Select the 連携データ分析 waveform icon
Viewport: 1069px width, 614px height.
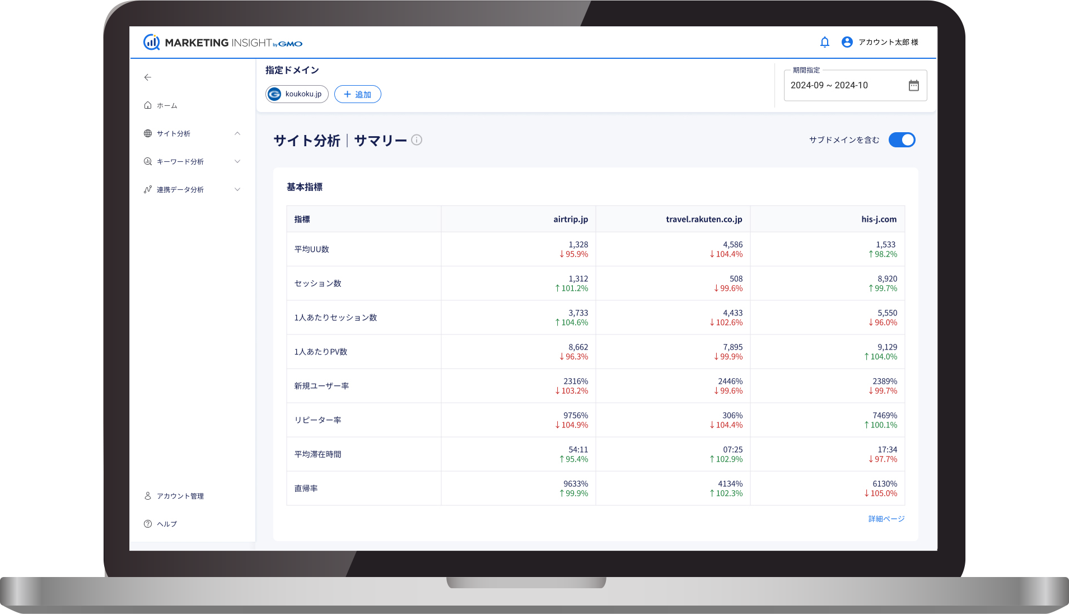[147, 189]
